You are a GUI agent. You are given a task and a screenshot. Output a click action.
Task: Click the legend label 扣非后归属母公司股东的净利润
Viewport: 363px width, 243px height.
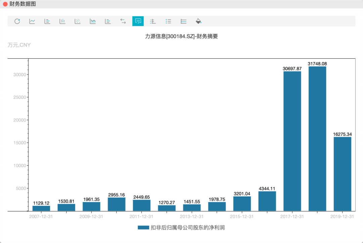(188, 228)
